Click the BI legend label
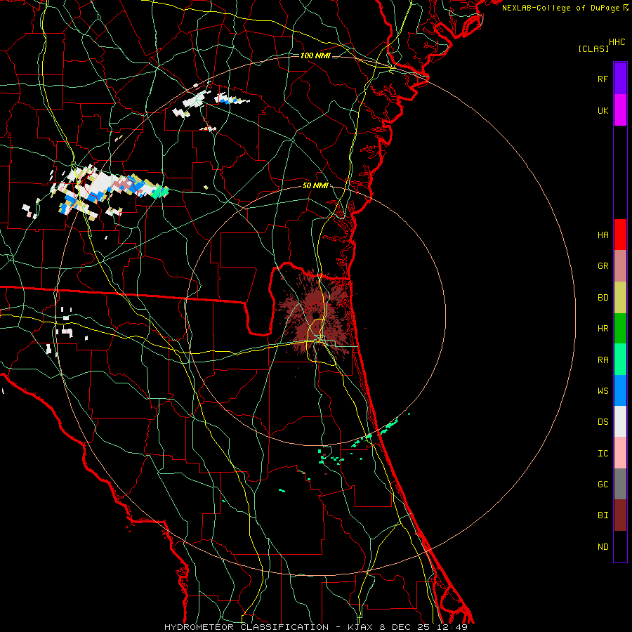 click(603, 515)
